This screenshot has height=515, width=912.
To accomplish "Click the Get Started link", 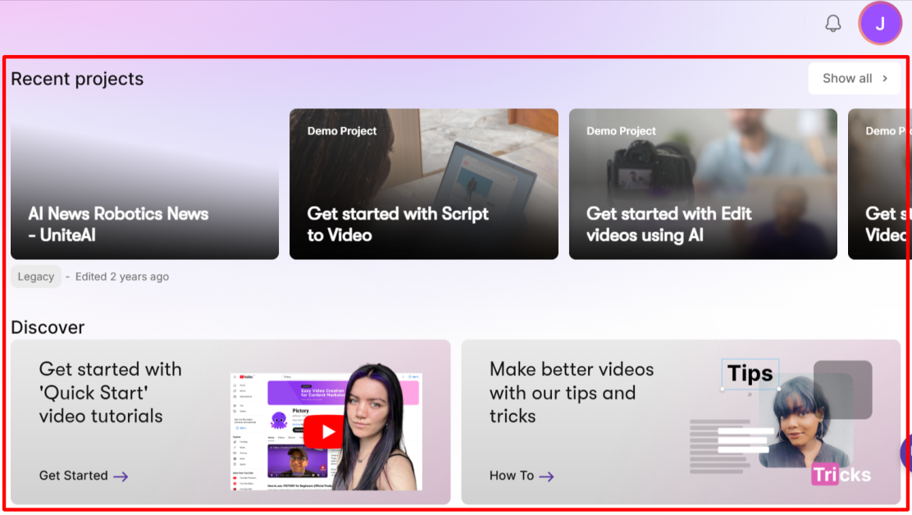I will tap(83, 476).
